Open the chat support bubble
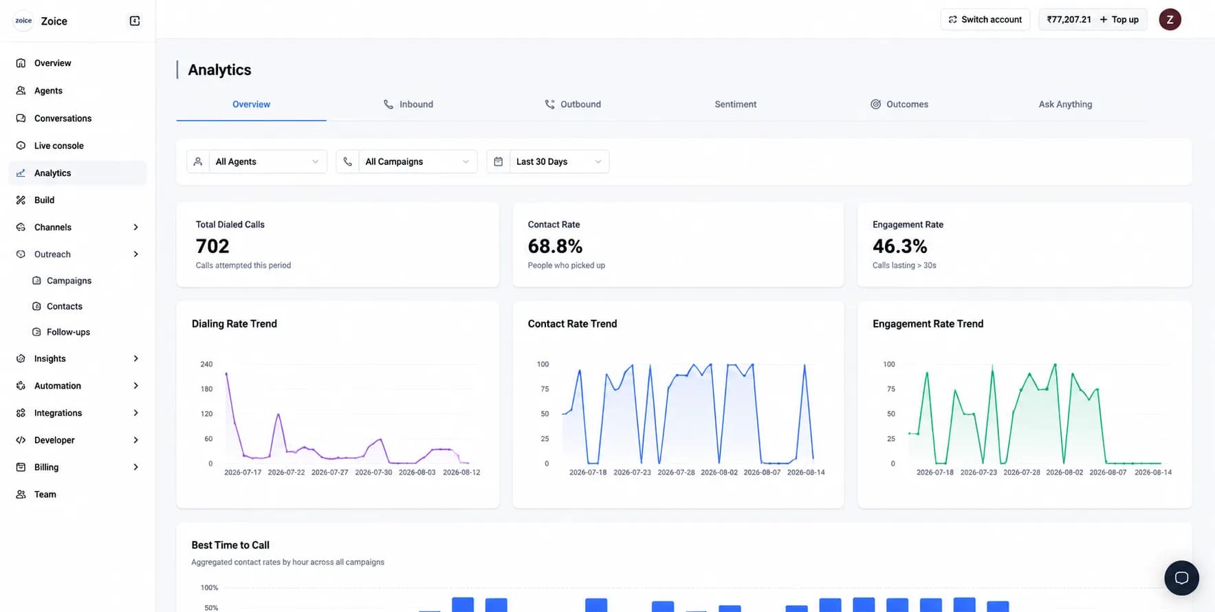The height and width of the screenshot is (612, 1215). pos(1181,578)
